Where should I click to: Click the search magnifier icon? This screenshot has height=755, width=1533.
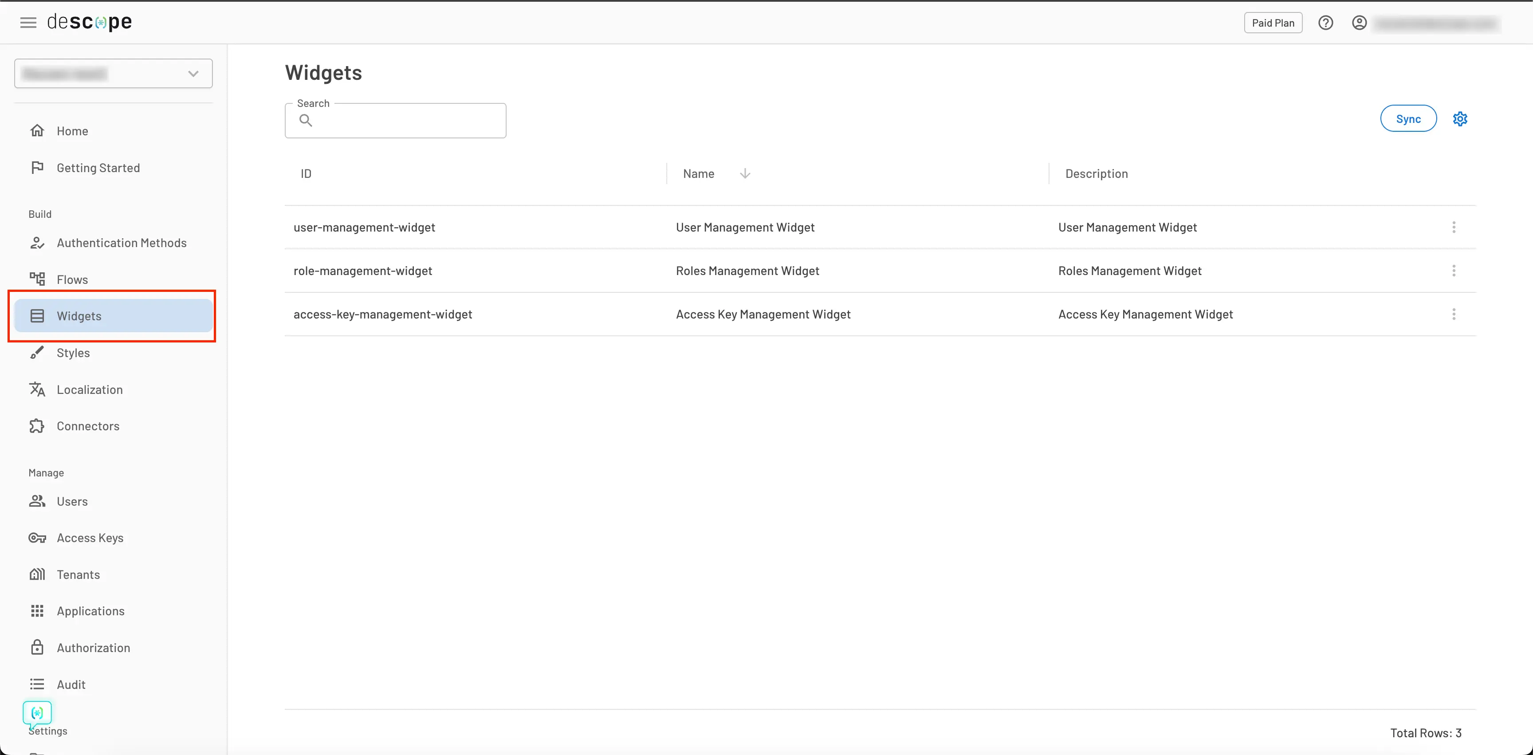pos(305,121)
